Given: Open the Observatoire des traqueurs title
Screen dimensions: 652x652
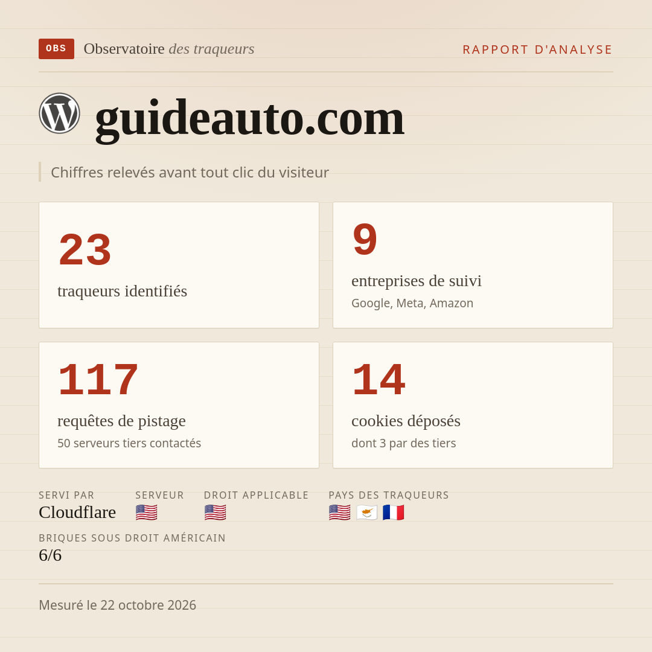Looking at the screenshot, I should [x=169, y=49].
